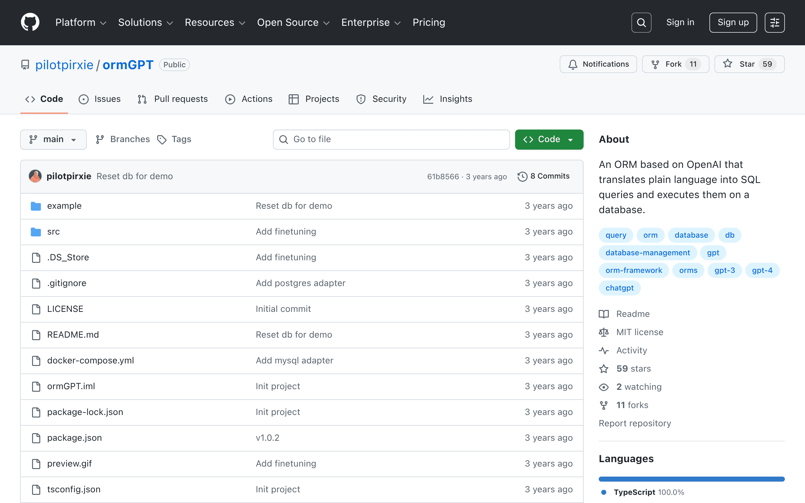805x503 pixels.
Task: Open the ormGPT.iml file
Action: [71, 386]
